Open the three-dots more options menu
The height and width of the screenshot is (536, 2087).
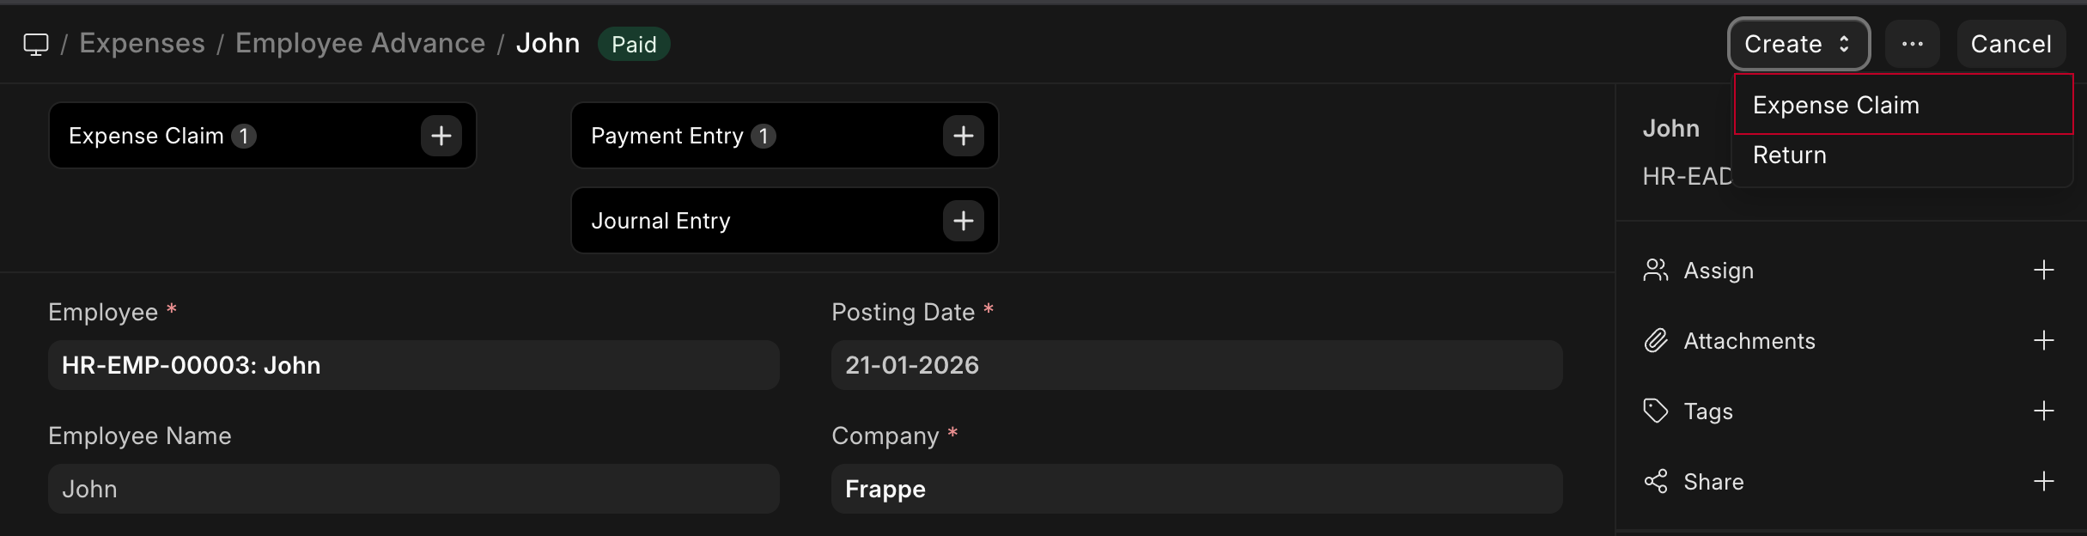1912,44
